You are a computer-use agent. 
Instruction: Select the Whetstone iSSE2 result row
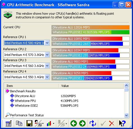coord(64,106)
